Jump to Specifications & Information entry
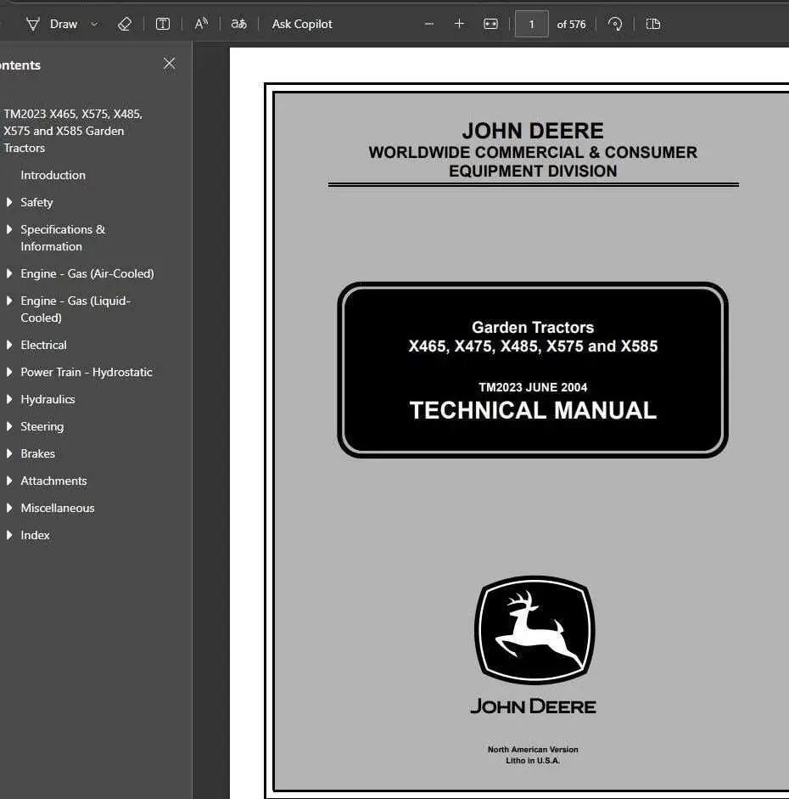 tap(63, 238)
